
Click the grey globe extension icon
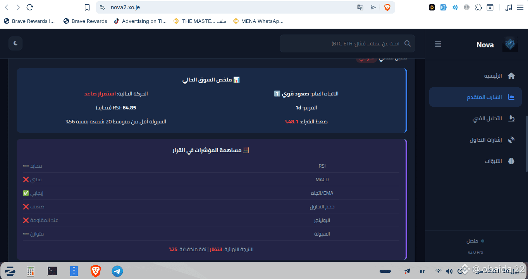pyautogui.click(x=466, y=7)
